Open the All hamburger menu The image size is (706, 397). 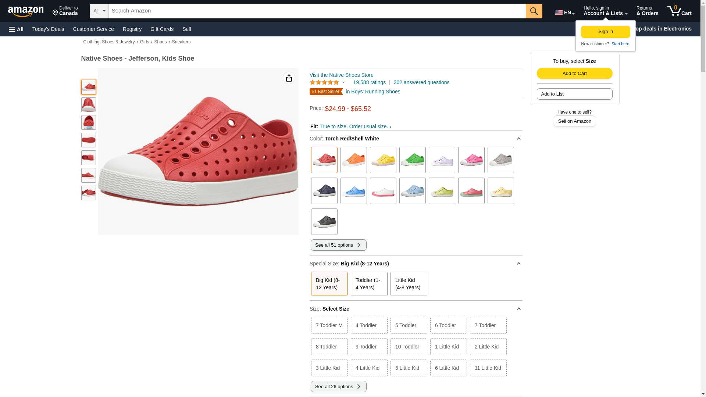[x=16, y=29]
